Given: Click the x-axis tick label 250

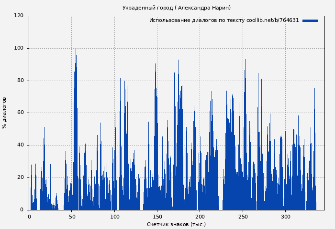Looking at the screenshot, I should coord(243,217).
